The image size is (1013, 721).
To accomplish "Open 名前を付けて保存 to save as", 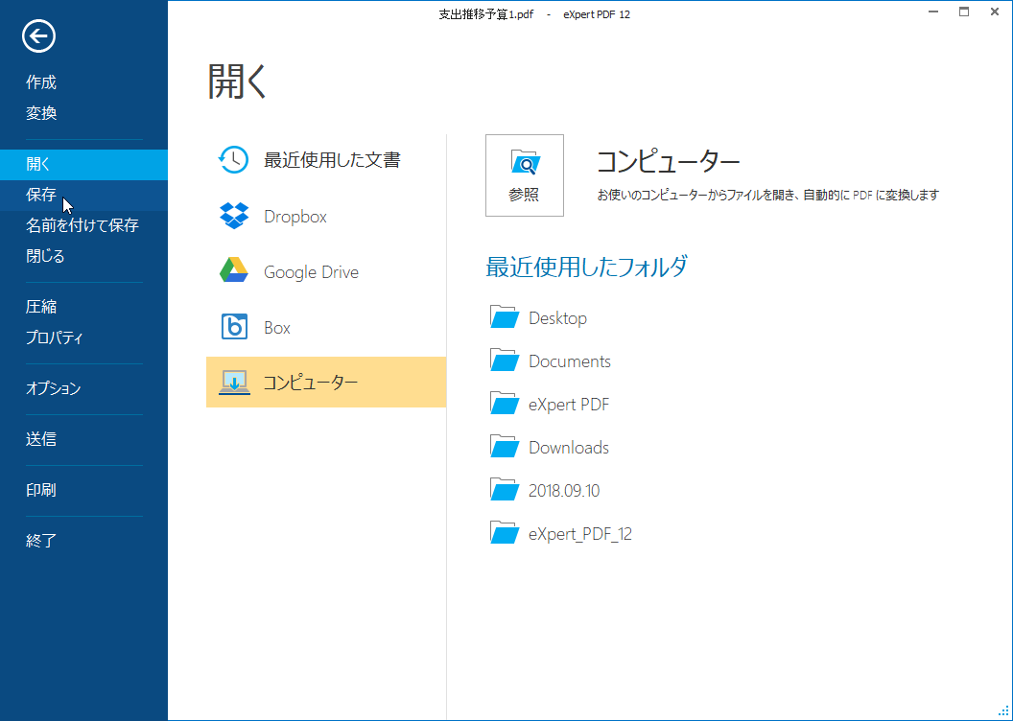I will [82, 225].
